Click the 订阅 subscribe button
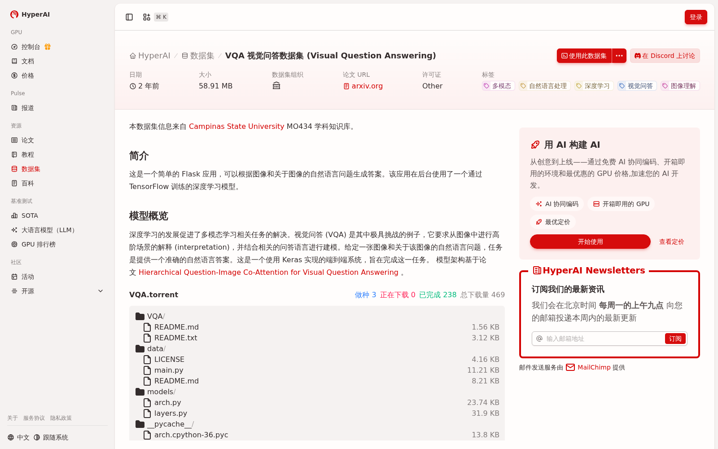Screen dimensions: 718x449 point(675,339)
